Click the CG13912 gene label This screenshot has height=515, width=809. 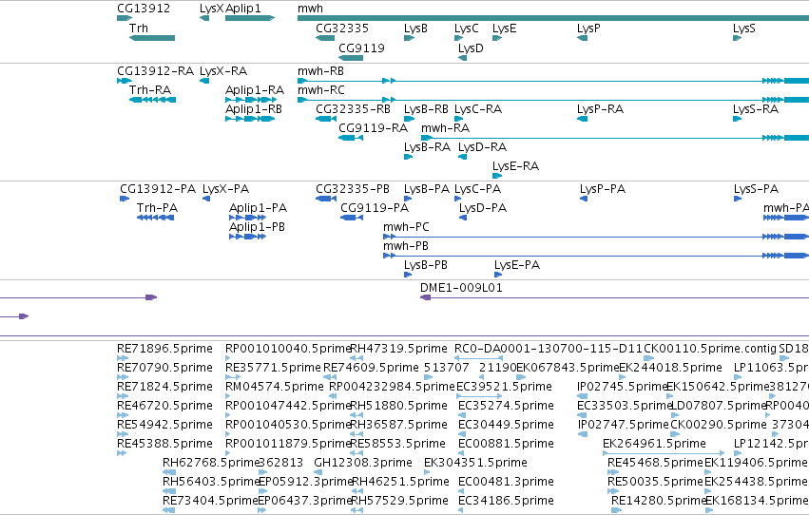144,9
